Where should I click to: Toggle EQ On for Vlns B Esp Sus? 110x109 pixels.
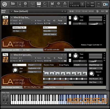[x=50, y=27]
